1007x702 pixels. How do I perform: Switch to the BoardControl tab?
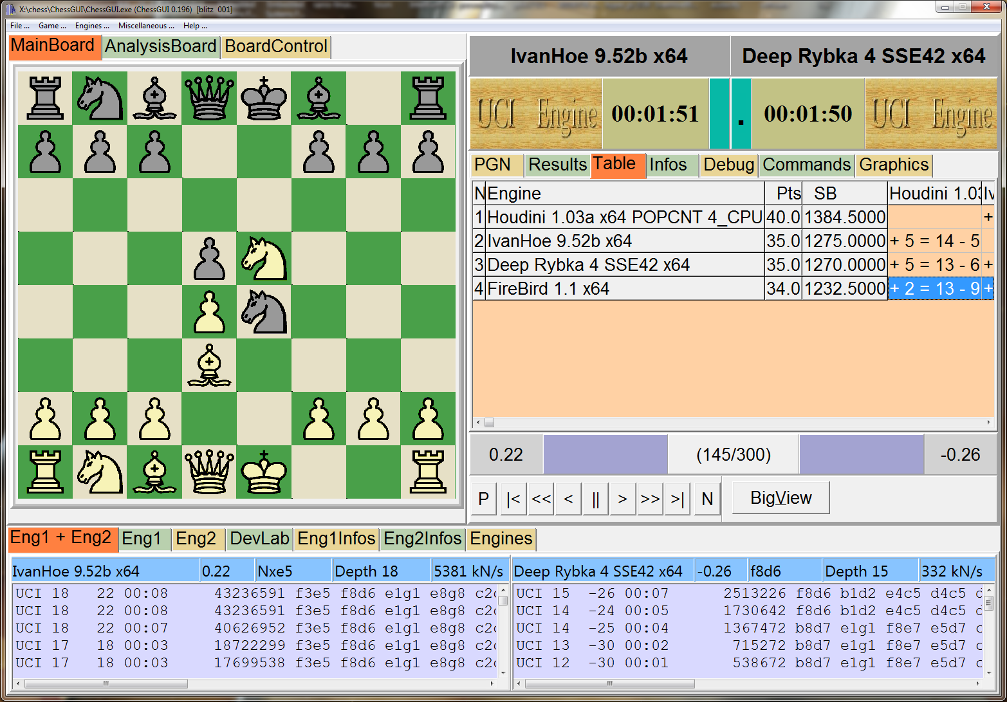[276, 47]
